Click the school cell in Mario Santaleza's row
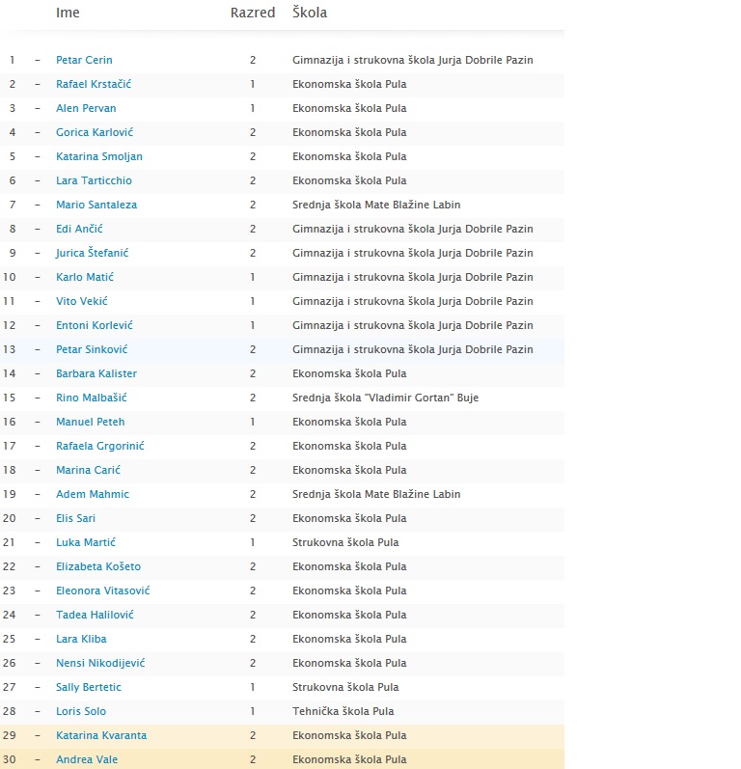This screenshot has width=741, height=769. click(376, 205)
